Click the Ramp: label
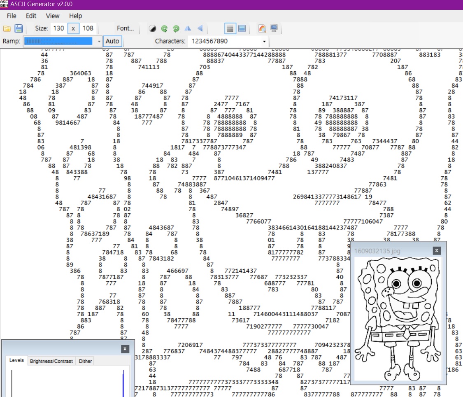Image resolution: width=463 pixels, height=397 pixels. click(12, 41)
